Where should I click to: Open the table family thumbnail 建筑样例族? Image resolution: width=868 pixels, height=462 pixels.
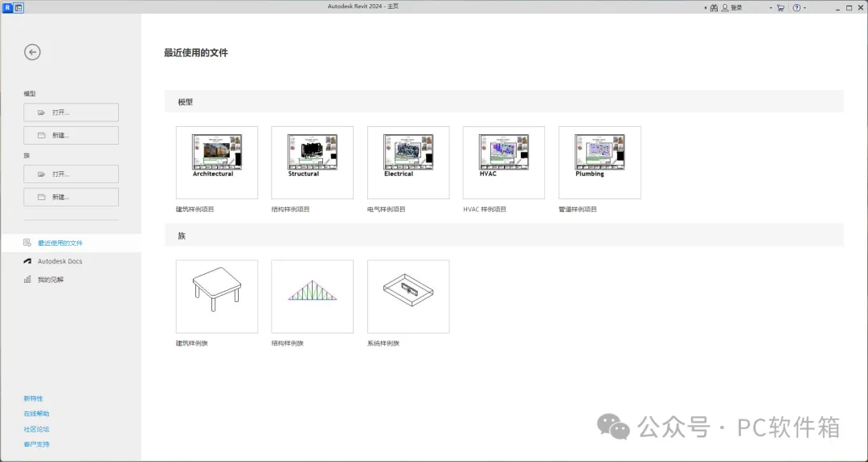coord(217,296)
